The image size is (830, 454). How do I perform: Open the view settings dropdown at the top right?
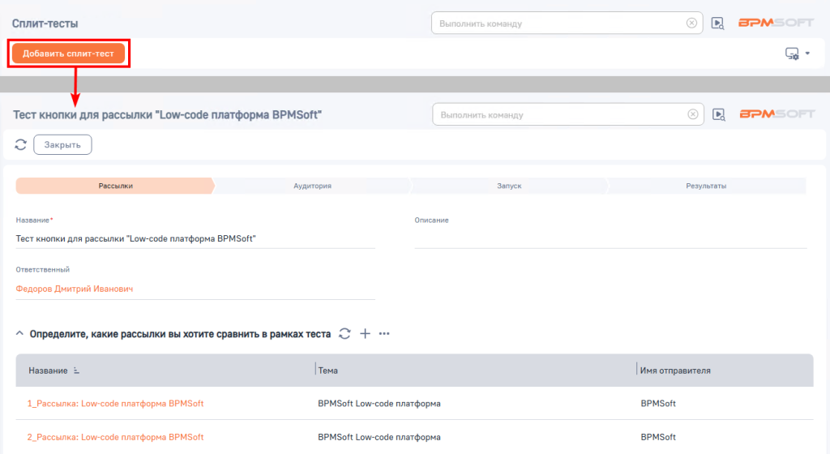tap(798, 54)
